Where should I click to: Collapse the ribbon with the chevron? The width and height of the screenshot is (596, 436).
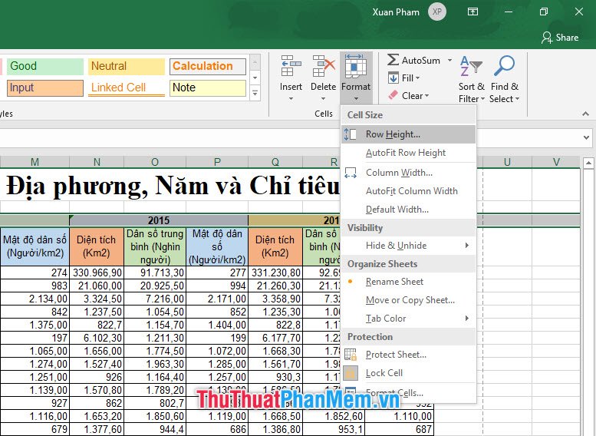[x=585, y=114]
